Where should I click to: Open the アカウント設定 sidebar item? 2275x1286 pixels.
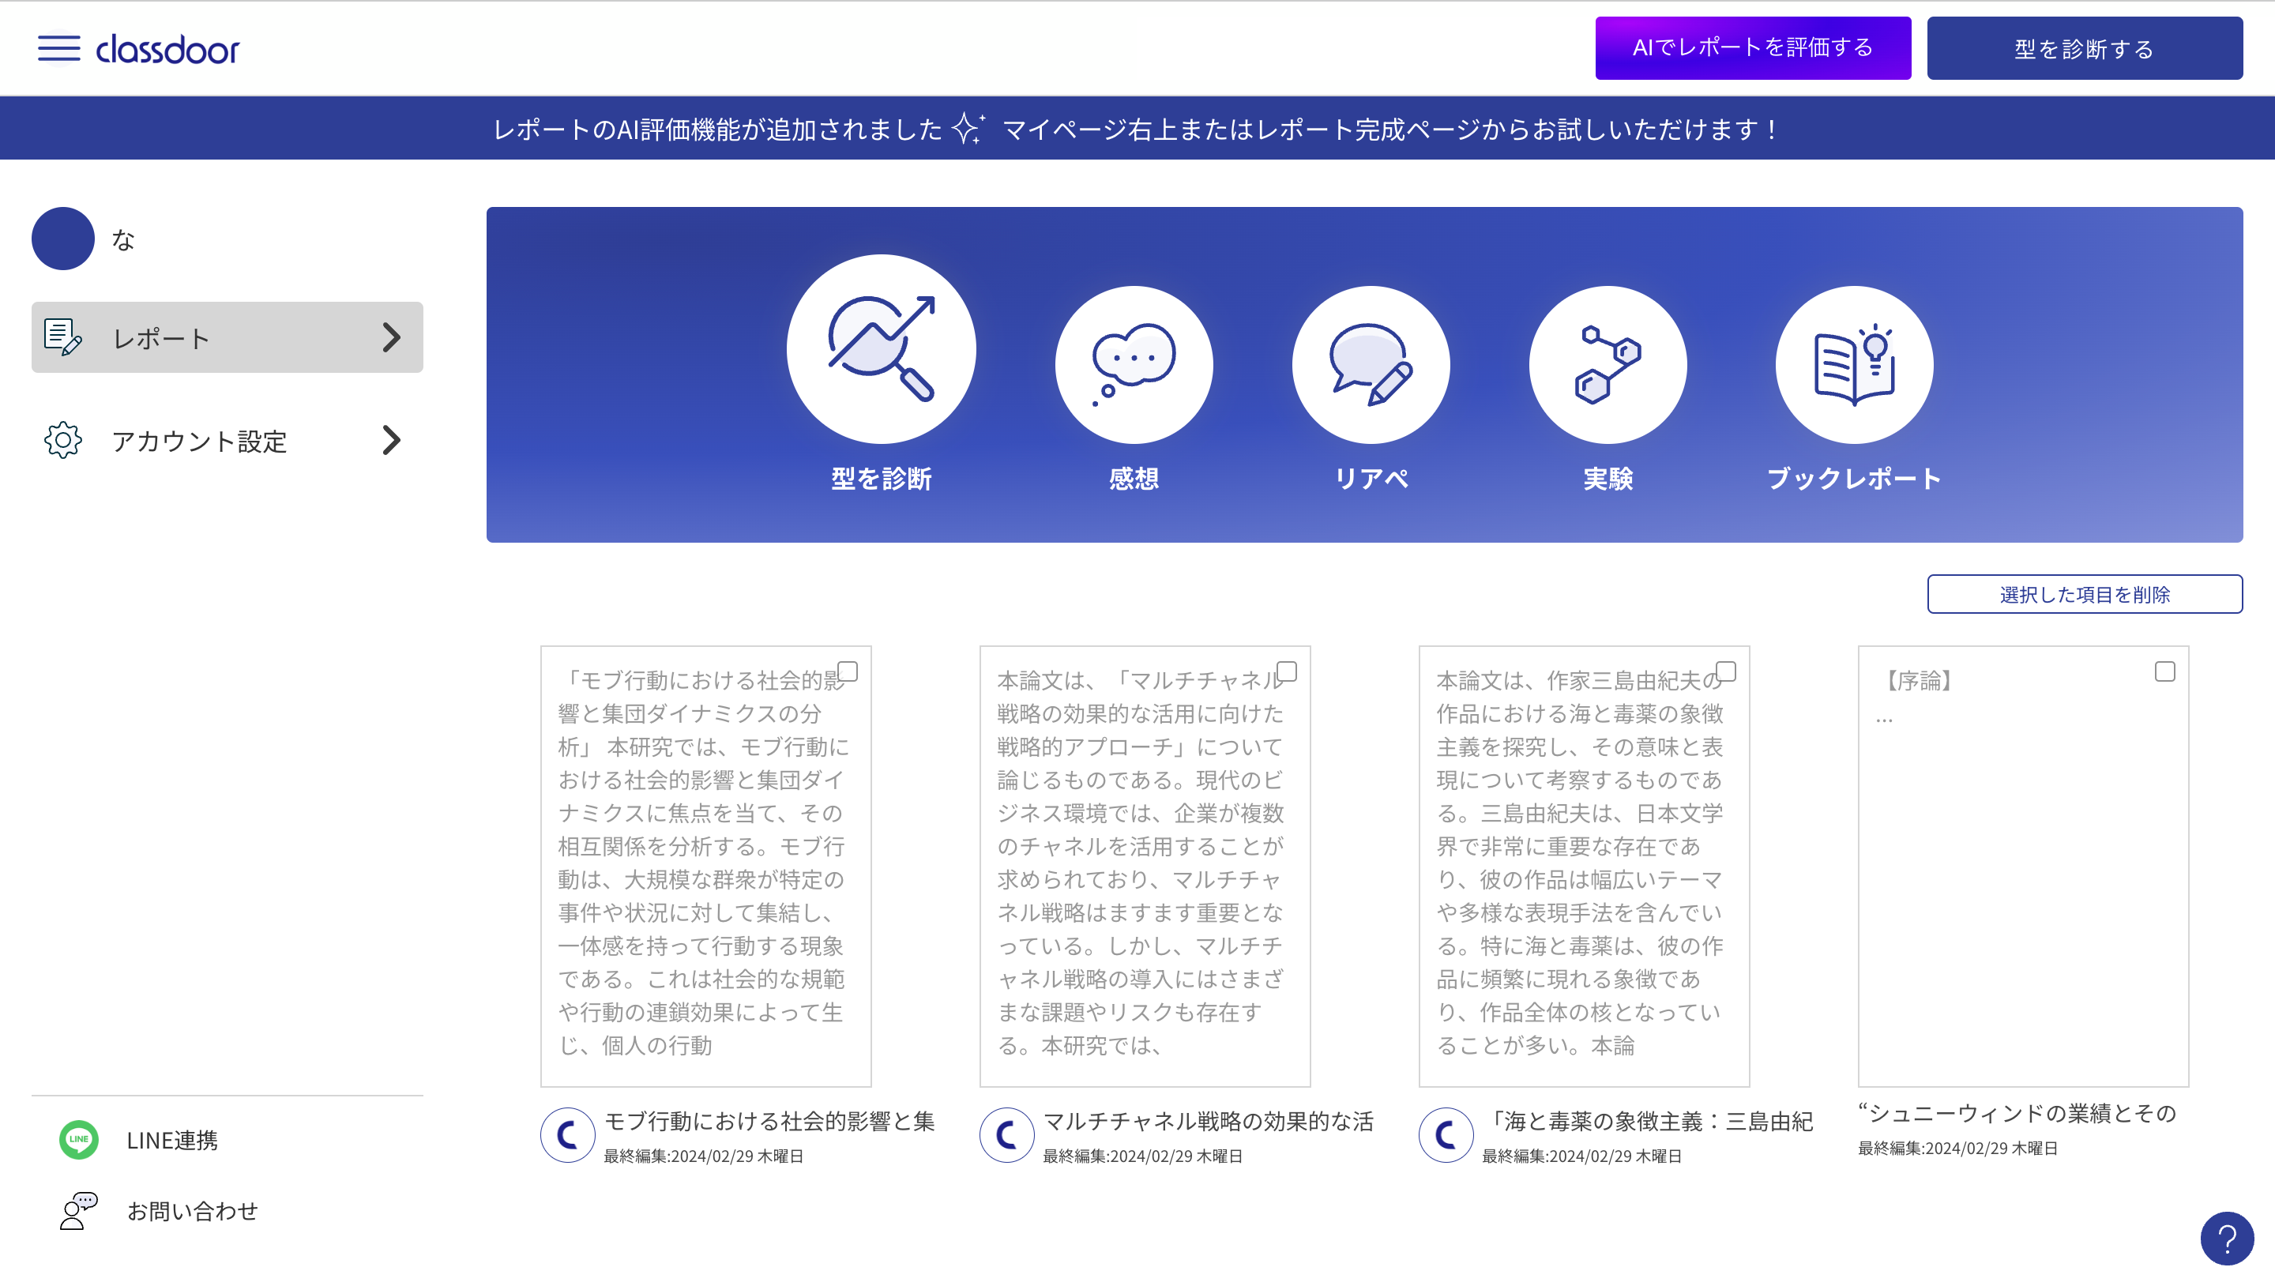pyautogui.click(x=200, y=441)
